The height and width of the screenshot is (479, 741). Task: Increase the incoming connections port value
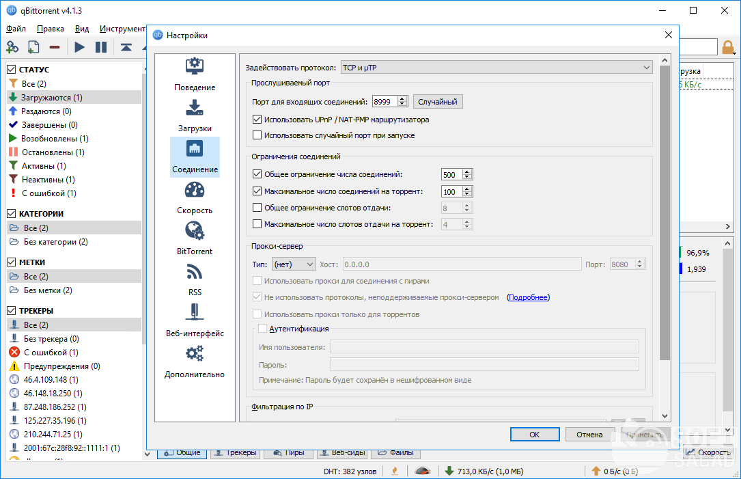point(402,98)
